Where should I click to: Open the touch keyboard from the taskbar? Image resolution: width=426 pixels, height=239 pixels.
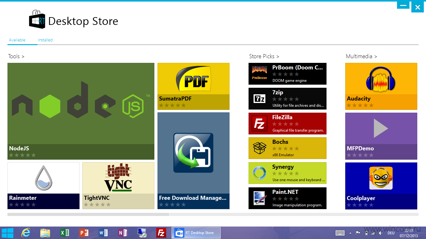(x=340, y=233)
